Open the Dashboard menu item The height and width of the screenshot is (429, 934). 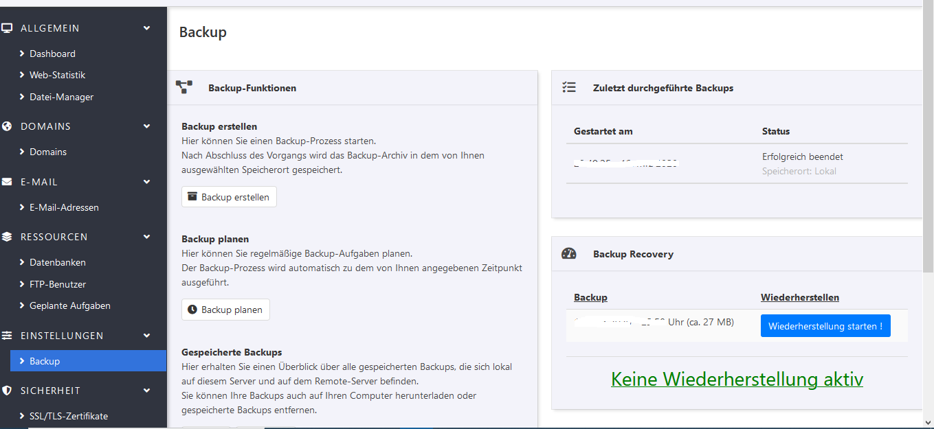tap(52, 54)
